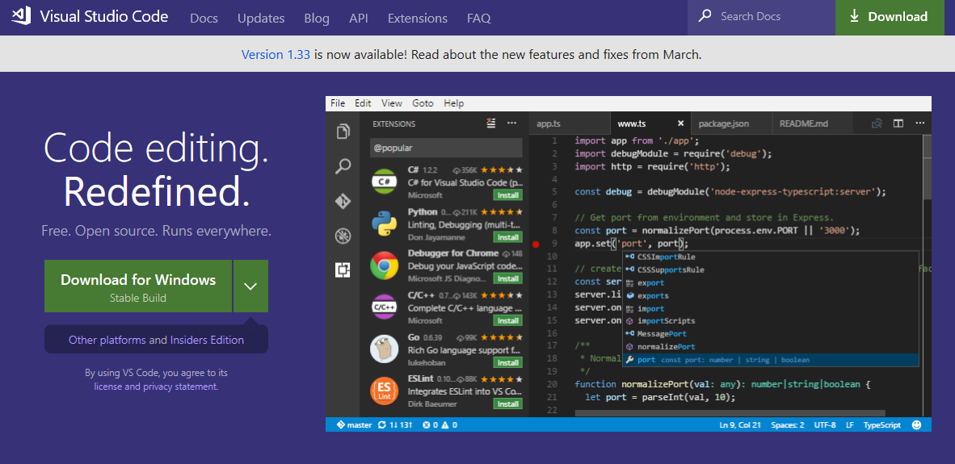This screenshot has height=464, width=955.
Task: Open the privacy statement link
Action: [179, 387]
